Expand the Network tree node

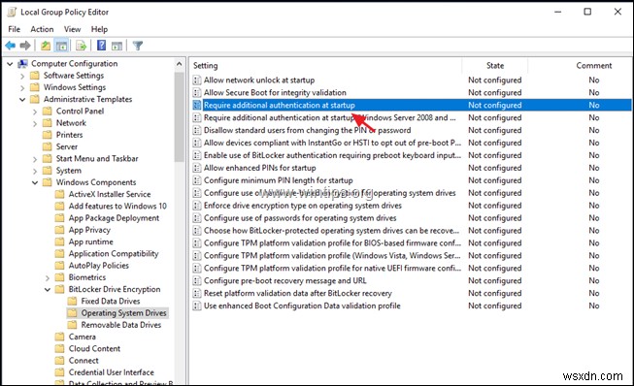point(35,123)
